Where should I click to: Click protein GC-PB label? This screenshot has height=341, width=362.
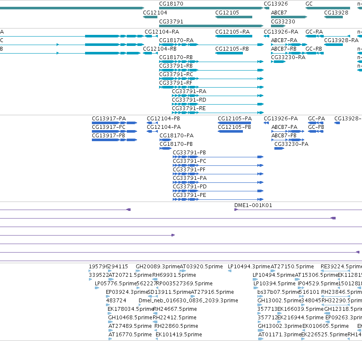(316, 127)
